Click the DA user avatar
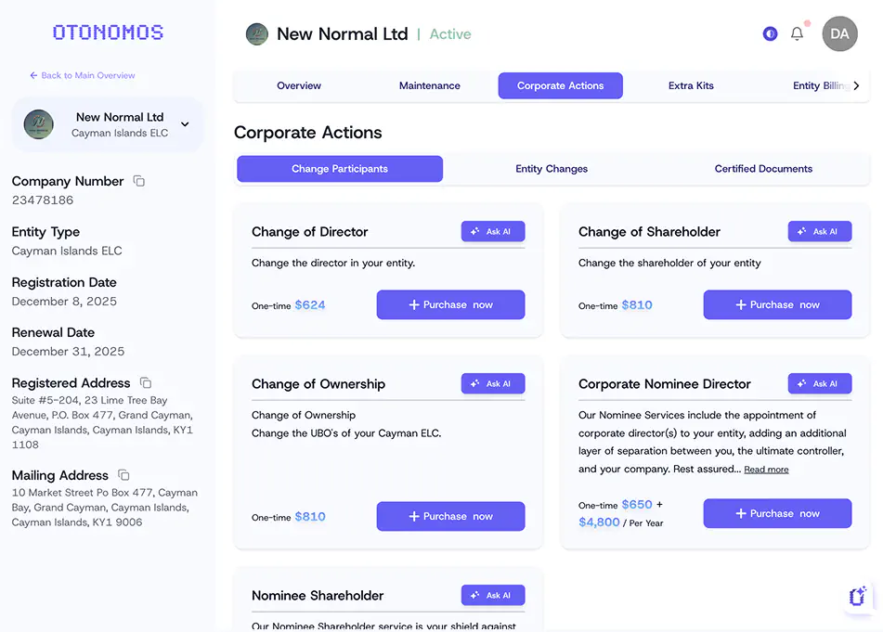The height and width of the screenshot is (632, 883). click(x=839, y=33)
